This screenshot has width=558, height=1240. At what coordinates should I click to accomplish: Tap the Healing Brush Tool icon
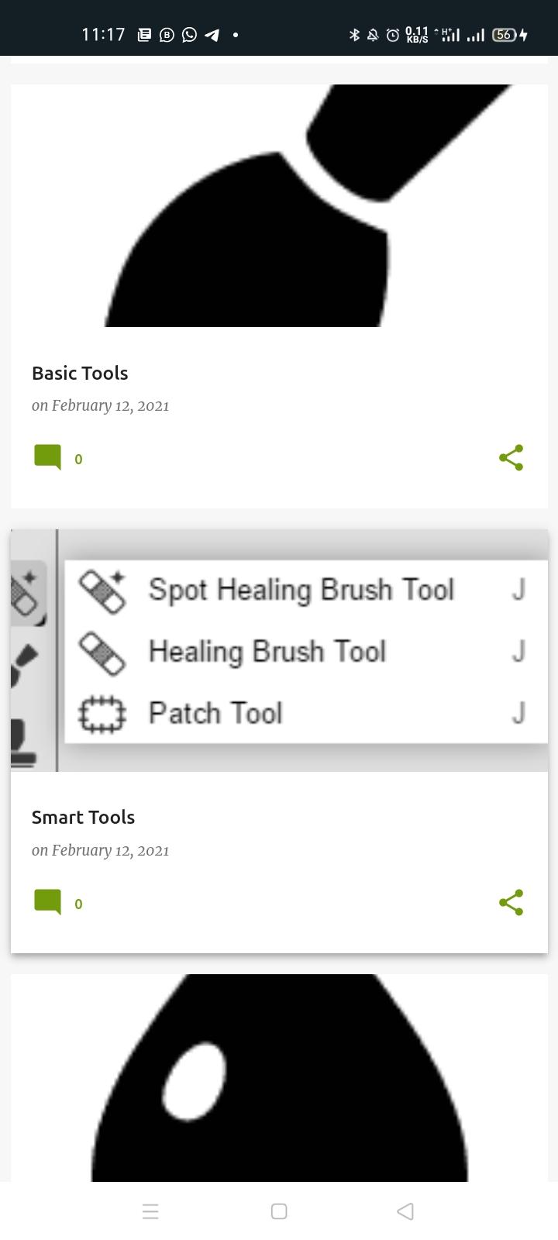point(102,653)
